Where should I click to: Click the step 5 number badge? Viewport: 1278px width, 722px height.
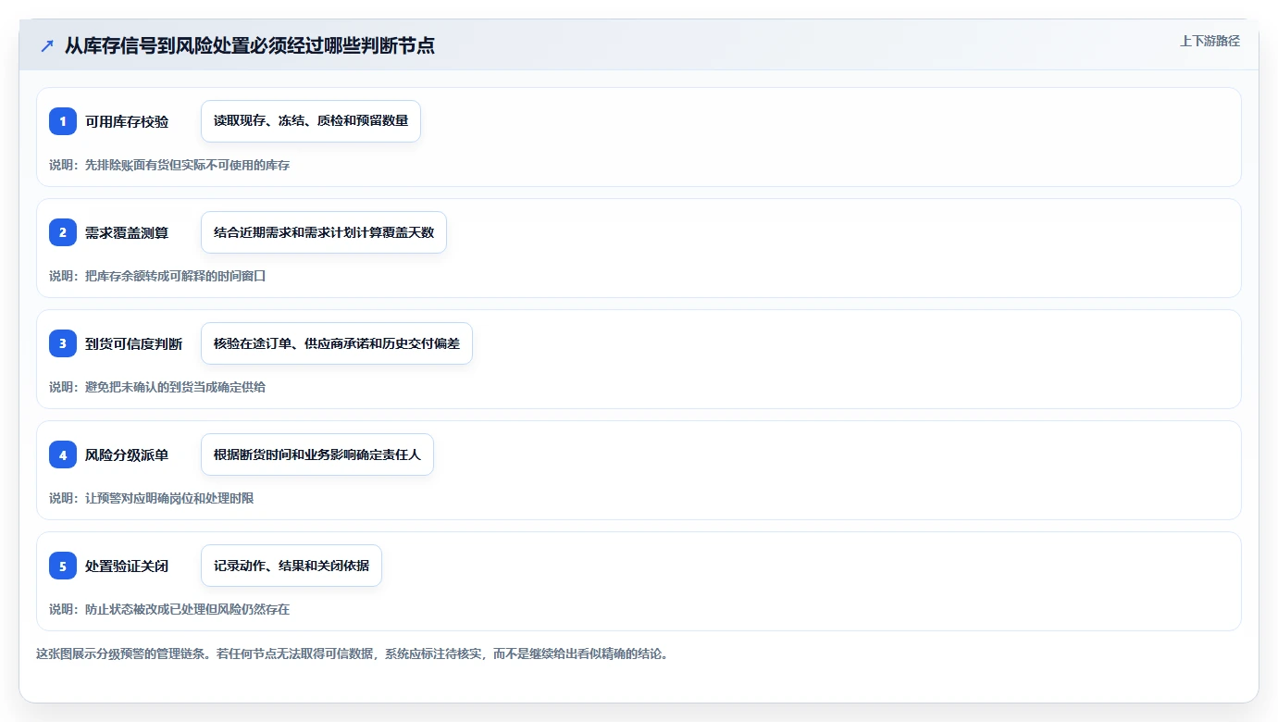(x=63, y=566)
